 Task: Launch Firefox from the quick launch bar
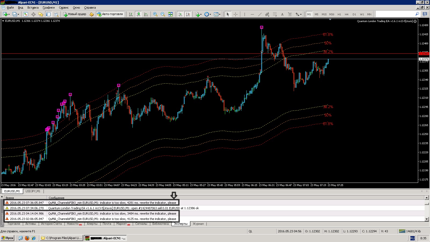click(x=27, y=238)
